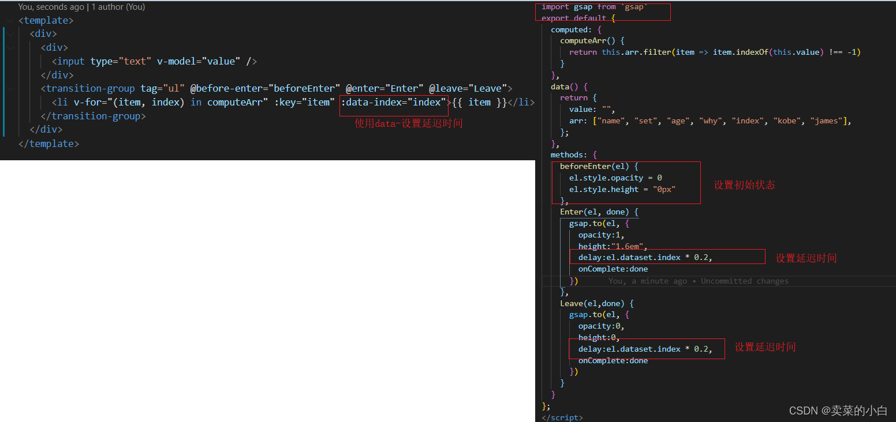This screenshot has width=896, height=422.
Task: Click the delay line inside Leave method
Action: click(645, 349)
